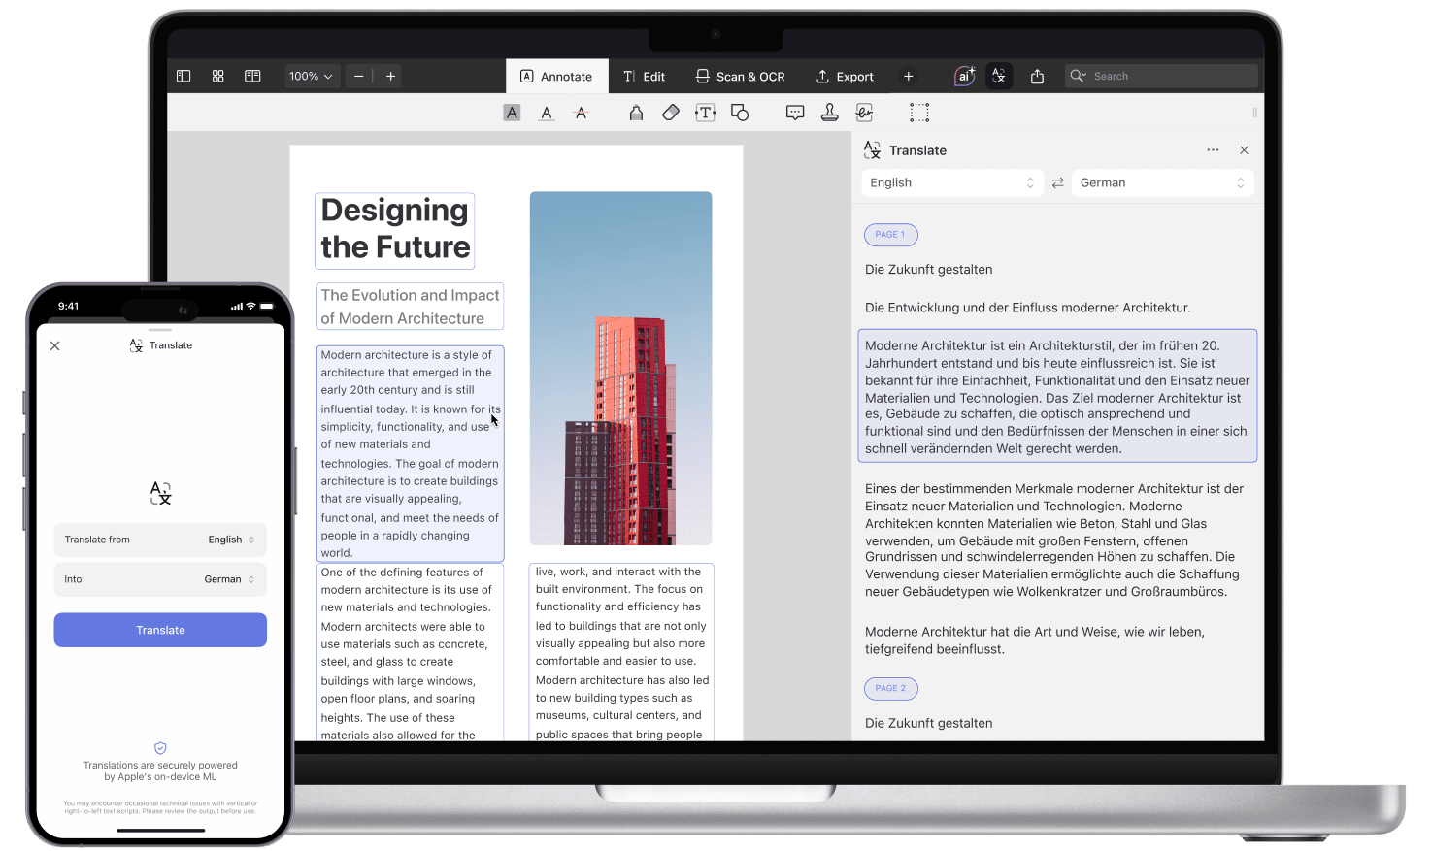Select the Eraser tool
1432x851 pixels.
click(670, 113)
